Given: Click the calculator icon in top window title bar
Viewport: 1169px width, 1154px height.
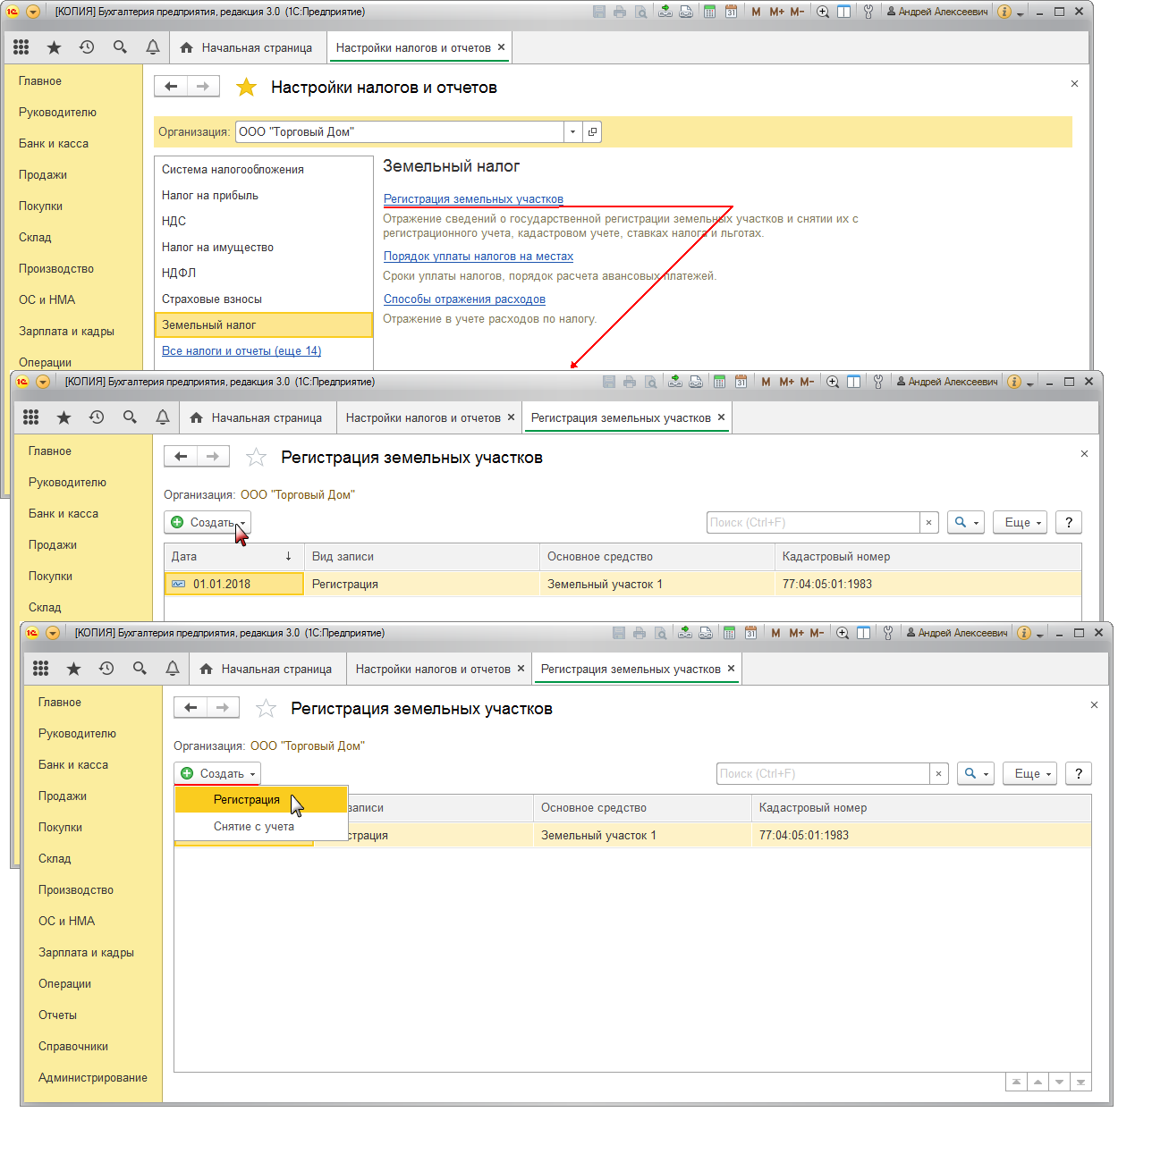Looking at the screenshot, I should coord(709,12).
